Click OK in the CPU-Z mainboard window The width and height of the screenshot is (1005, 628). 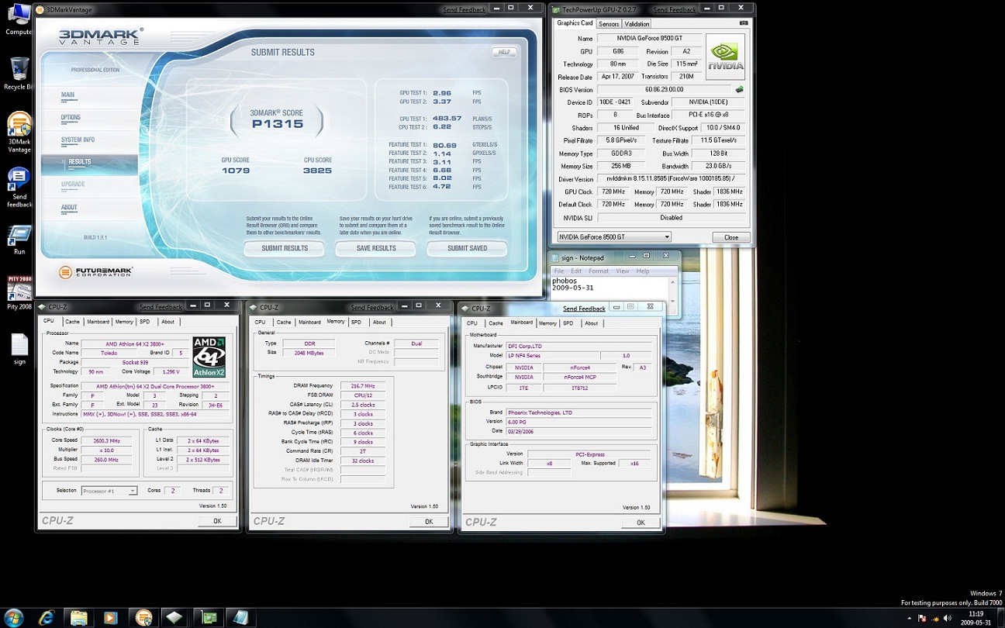[641, 522]
